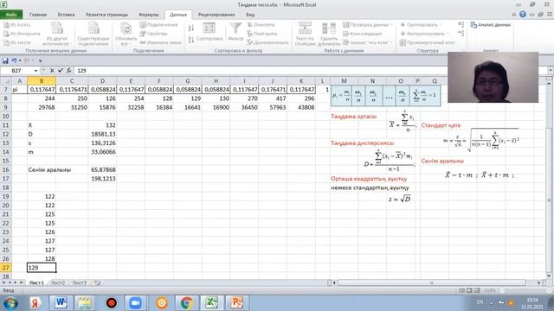554x311 pixels.
Task: Switch to the View (Вид) tab
Action: (250, 15)
